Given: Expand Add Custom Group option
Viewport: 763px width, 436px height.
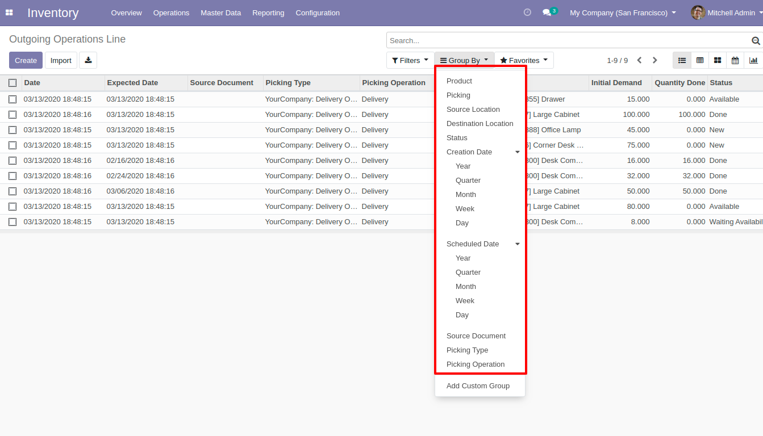Looking at the screenshot, I should pyautogui.click(x=480, y=386).
